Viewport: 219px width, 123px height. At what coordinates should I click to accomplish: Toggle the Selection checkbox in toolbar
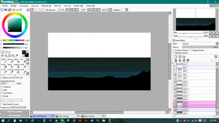[47, 10]
